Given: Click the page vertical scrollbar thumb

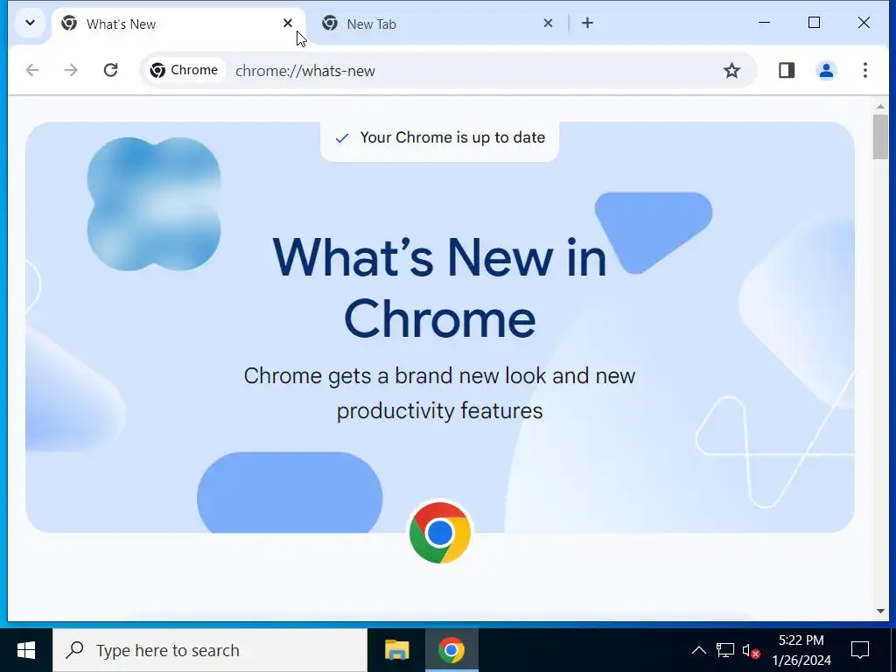Looking at the screenshot, I should tap(880, 137).
